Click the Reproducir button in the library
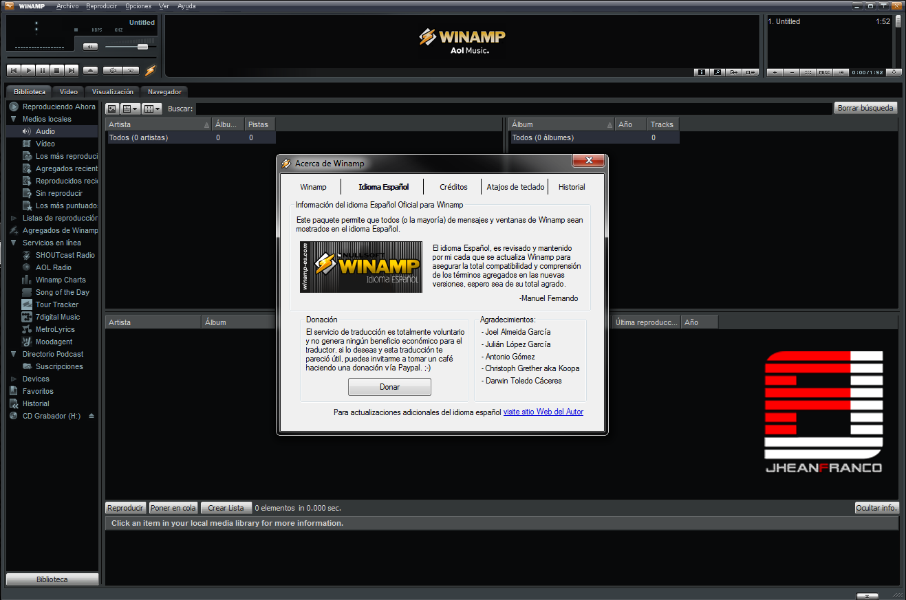 [x=126, y=508]
